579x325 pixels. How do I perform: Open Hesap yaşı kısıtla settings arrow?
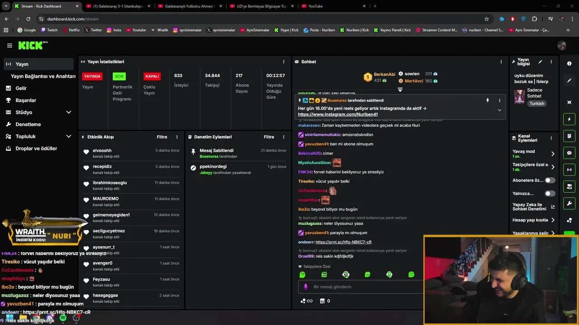[552, 220]
